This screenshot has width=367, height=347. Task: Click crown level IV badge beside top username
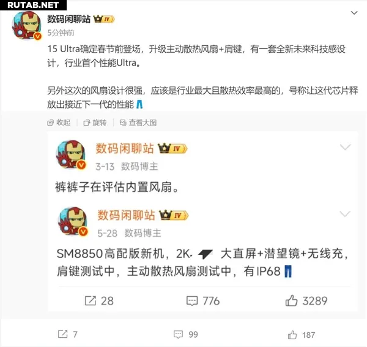click(104, 19)
